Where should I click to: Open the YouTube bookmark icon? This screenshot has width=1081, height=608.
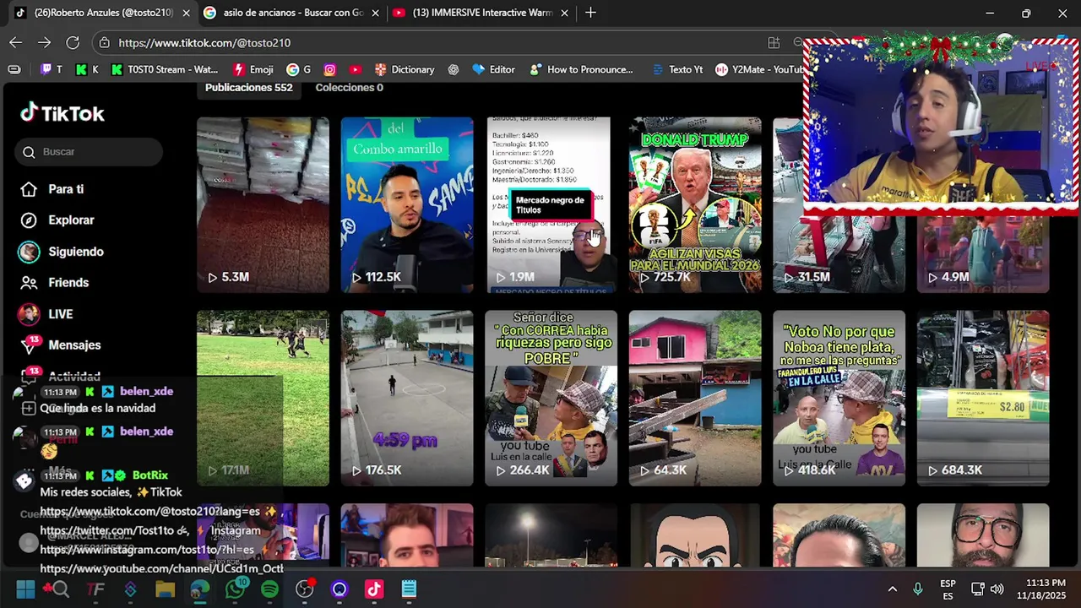[x=356, y=69]
